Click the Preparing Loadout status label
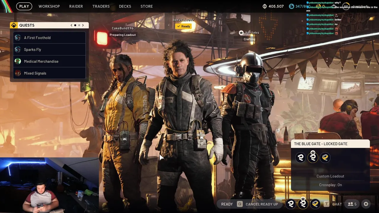Viewport: 379px width, 213px height. coord(123,35)
